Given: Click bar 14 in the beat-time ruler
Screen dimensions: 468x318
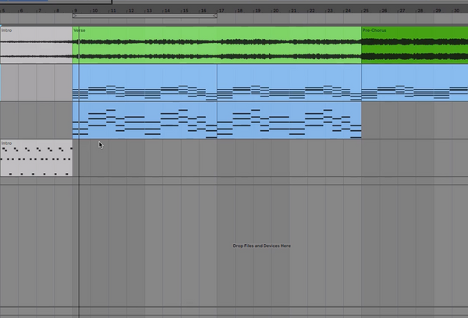Looking at the screenshot, I should [x=167, y=11].
